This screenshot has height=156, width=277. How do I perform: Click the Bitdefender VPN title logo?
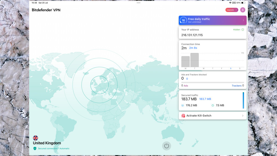pyautogui.click(x=46, y=10)
